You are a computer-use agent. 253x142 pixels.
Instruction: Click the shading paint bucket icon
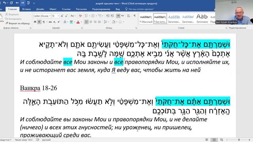113,22
